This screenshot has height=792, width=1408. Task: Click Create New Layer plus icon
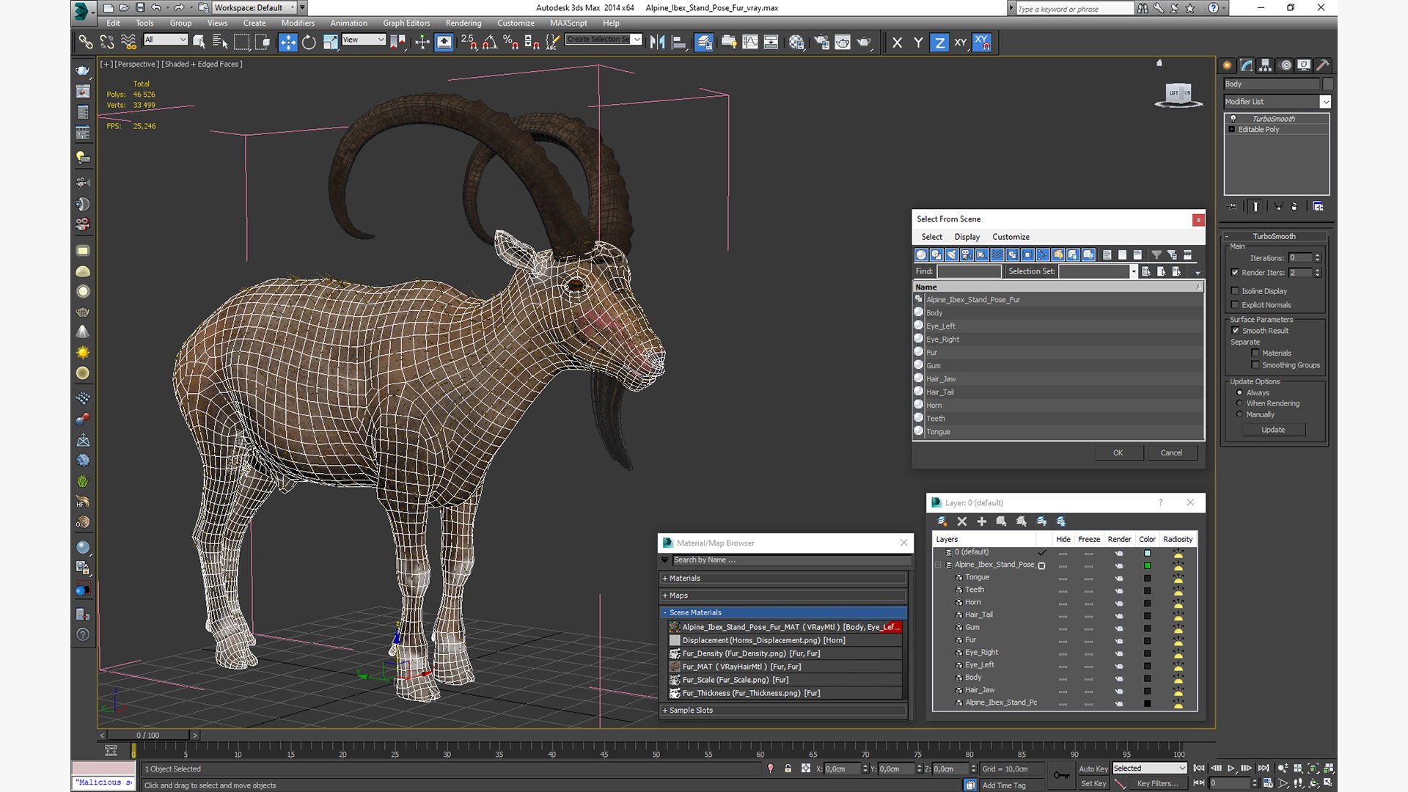[982, 521]
